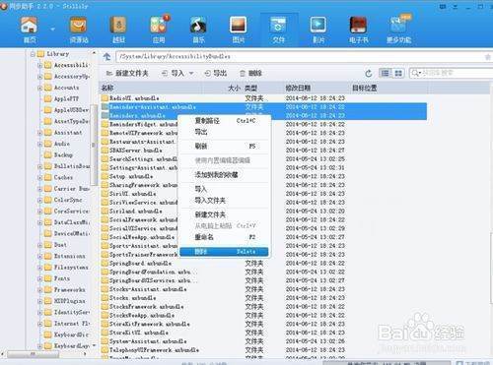Open the 首页 home section
Viewport: 493px width, 365px height.
point(30,30)
